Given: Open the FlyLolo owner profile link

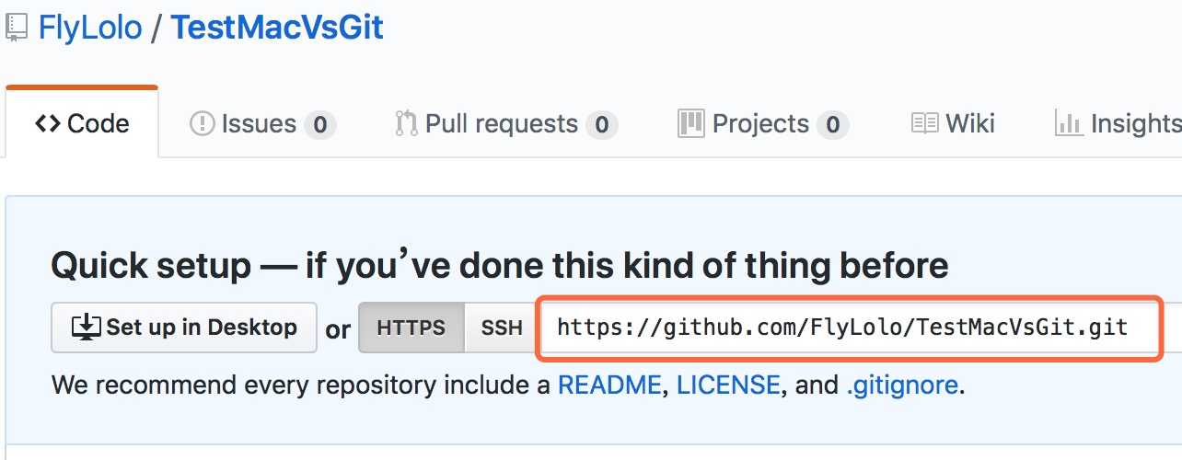Looking at the screenshot, I should point(90,28).
